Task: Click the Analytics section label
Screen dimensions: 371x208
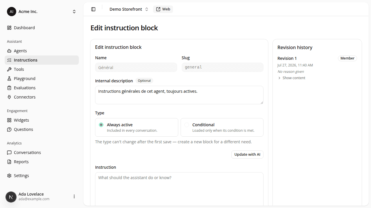Action: [x=14, y=143]
